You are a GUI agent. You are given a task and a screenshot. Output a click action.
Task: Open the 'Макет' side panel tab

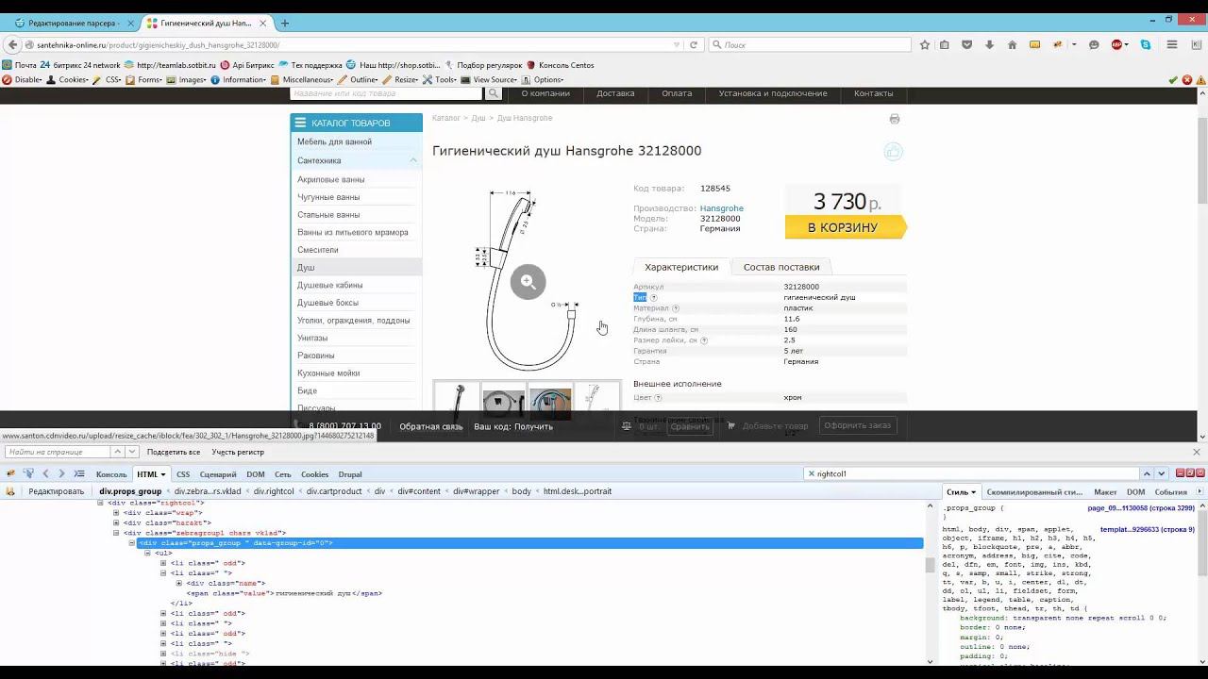point(1105,492)
